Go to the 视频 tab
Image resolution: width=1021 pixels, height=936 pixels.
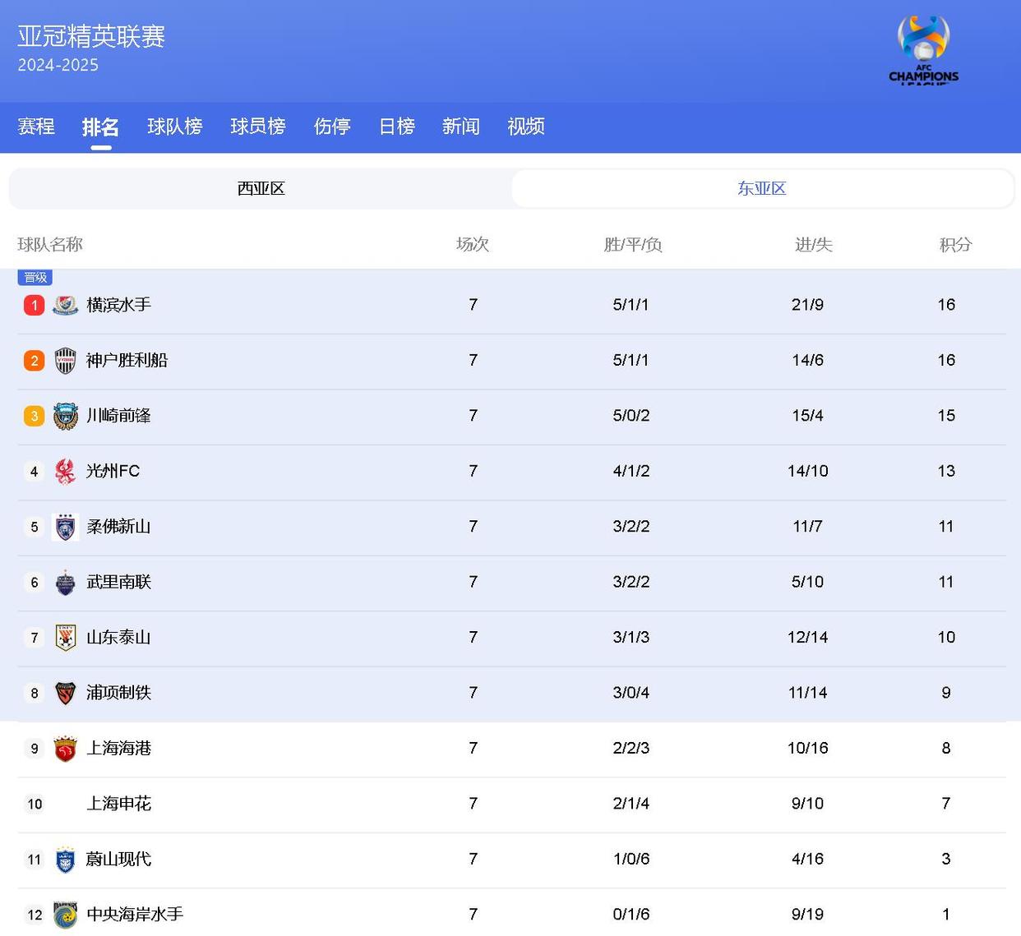point(525,127)
